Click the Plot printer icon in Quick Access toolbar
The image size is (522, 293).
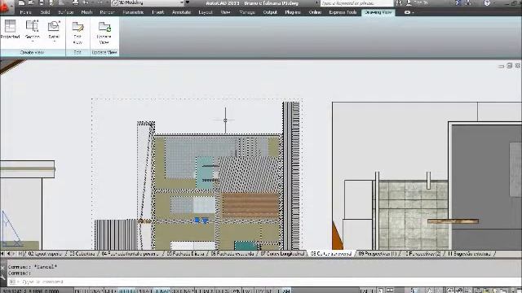coord(76,3)
